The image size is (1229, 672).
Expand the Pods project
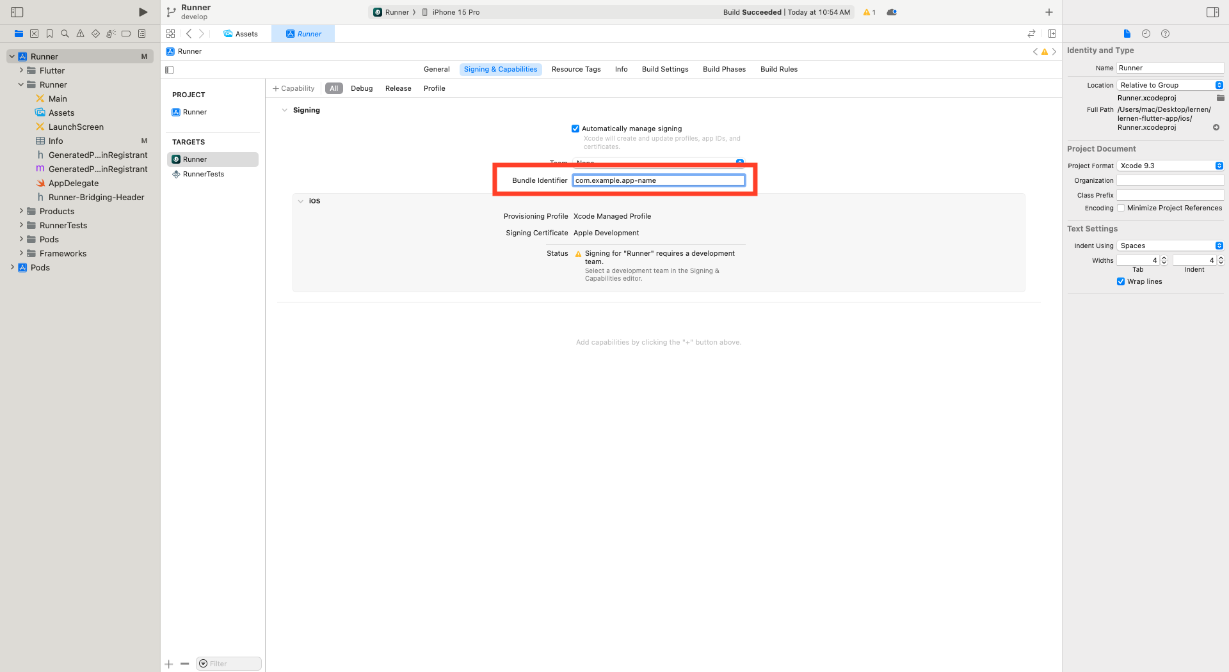click(12, 267)
